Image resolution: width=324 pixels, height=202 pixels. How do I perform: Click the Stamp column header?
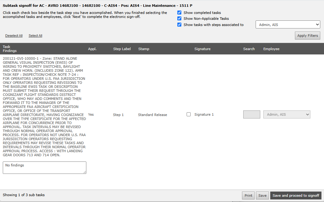pyautogui.click(x=144, y=49)
